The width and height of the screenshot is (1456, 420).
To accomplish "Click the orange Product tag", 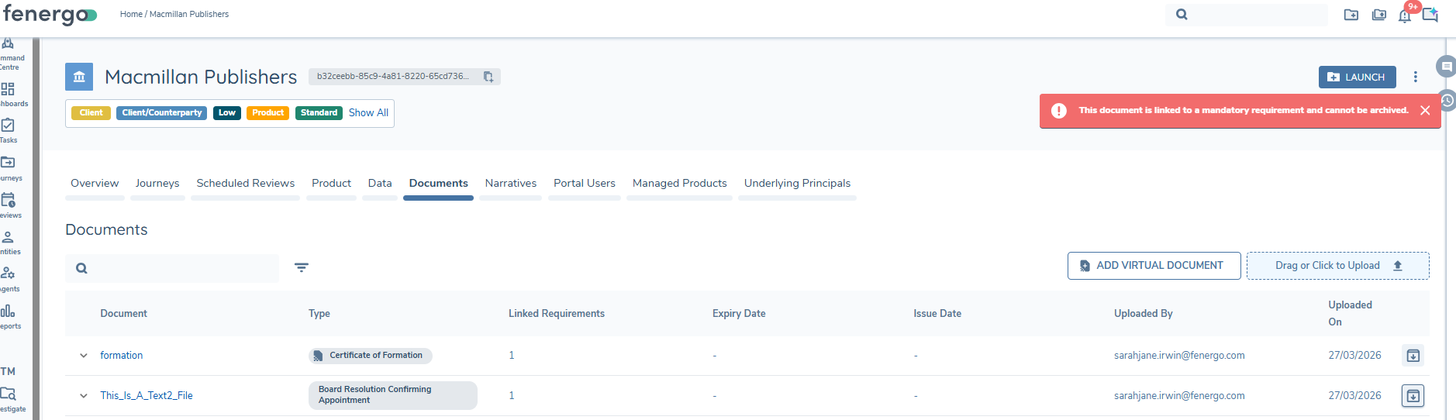I will 268,113.
